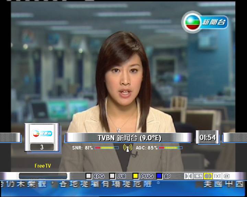247x197 pixels.
Task: Click the yellow crypt status icon
Action: [208, 176]
